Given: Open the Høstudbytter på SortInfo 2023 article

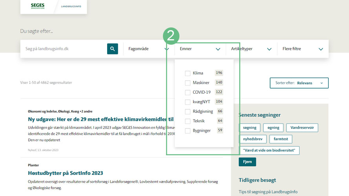Looking at the screenshot, I should (66, 173).
